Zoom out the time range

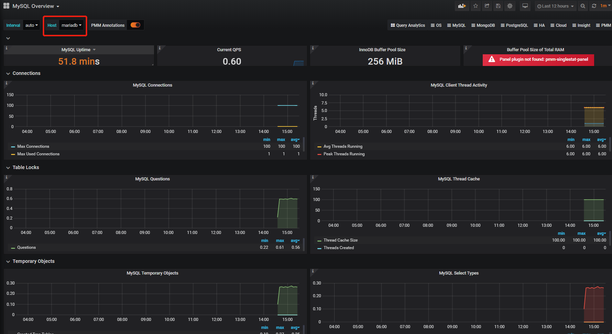pyautogui.click(x=582, y=6)
